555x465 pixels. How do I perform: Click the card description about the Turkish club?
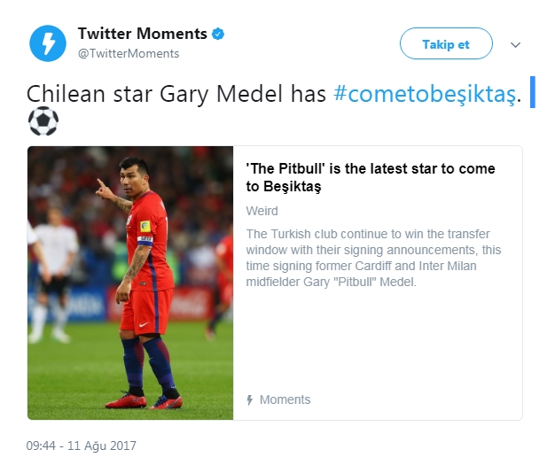(373, 258)
